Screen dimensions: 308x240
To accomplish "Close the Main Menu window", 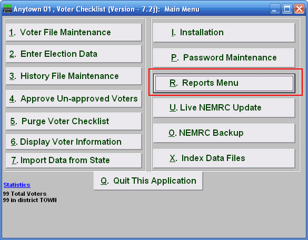I will point(299,9).
